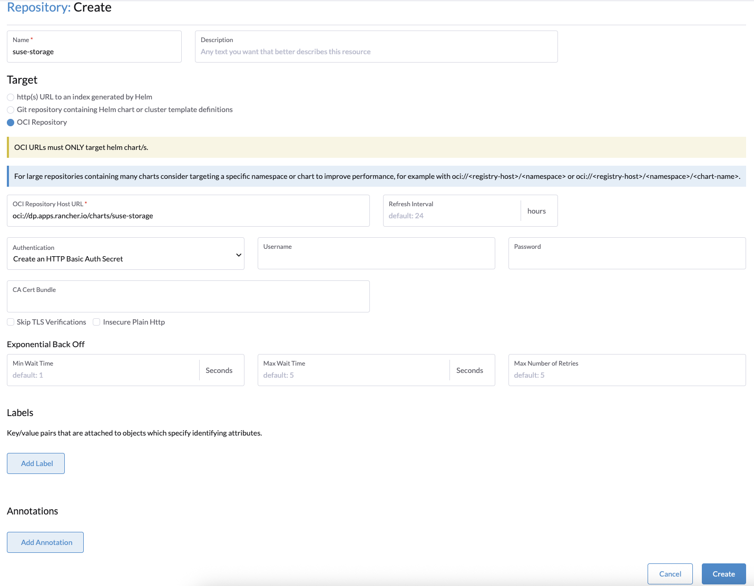Click the Password input field
Viewport: 754px width, 586px height.
(626, 258)
